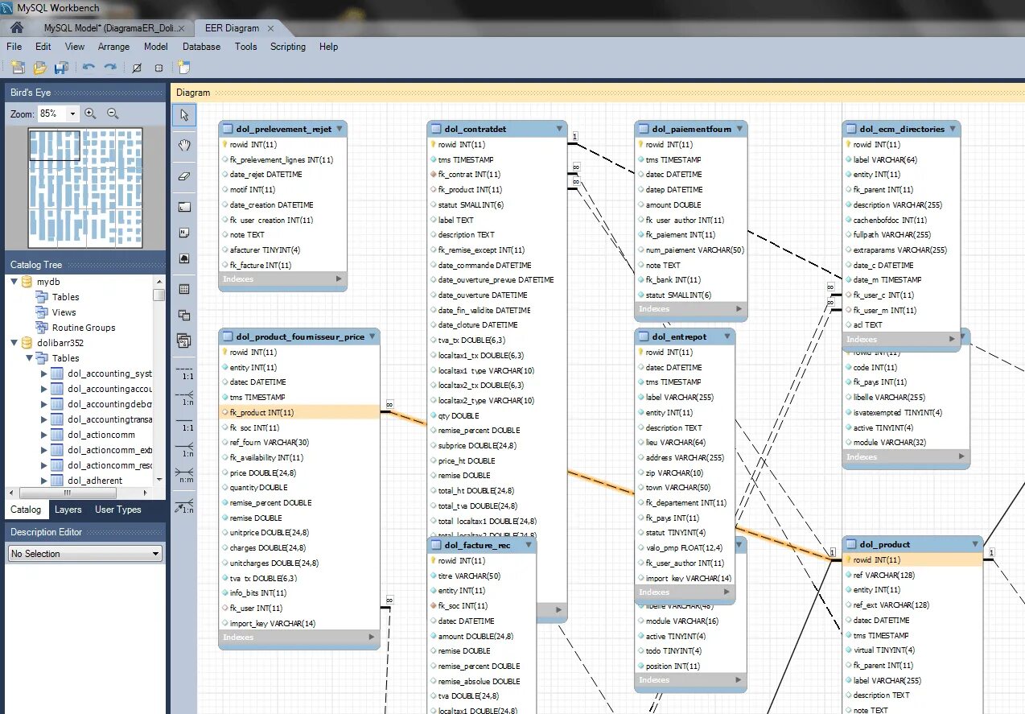
Task: Select the pointer selection tool
Action: [x=184, y=115]
